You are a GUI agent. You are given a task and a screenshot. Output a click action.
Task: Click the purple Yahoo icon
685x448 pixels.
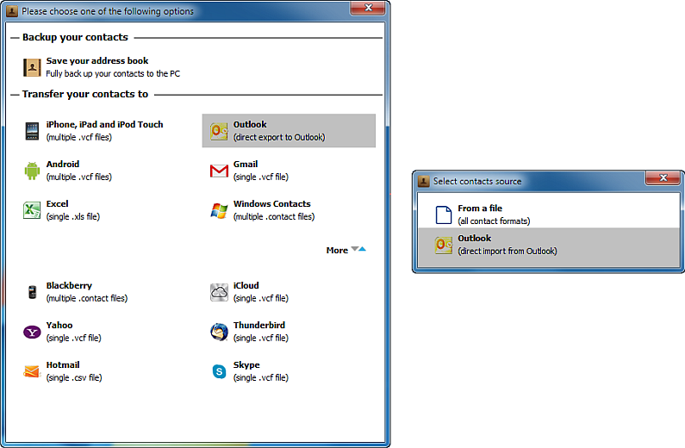pyautogui.click(x=32, y=333)
